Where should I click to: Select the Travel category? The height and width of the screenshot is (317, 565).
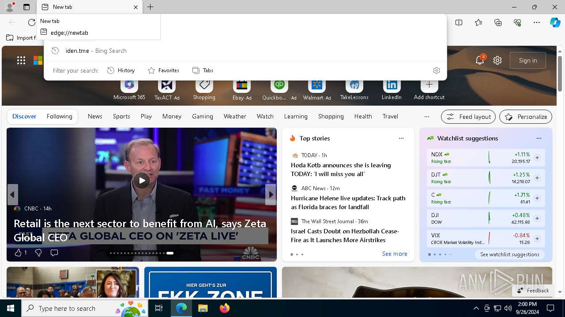coord(390,116)
